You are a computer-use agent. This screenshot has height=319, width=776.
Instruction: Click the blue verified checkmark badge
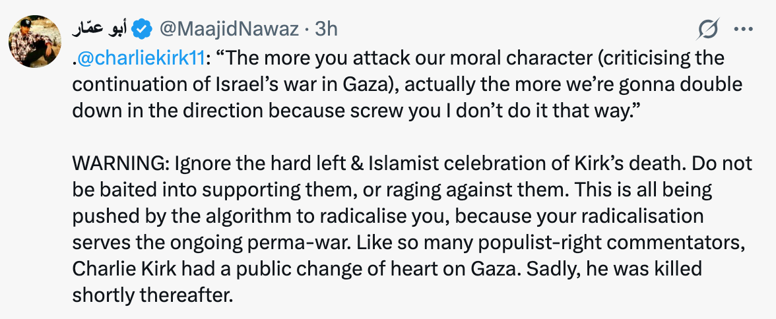point(141,29)
